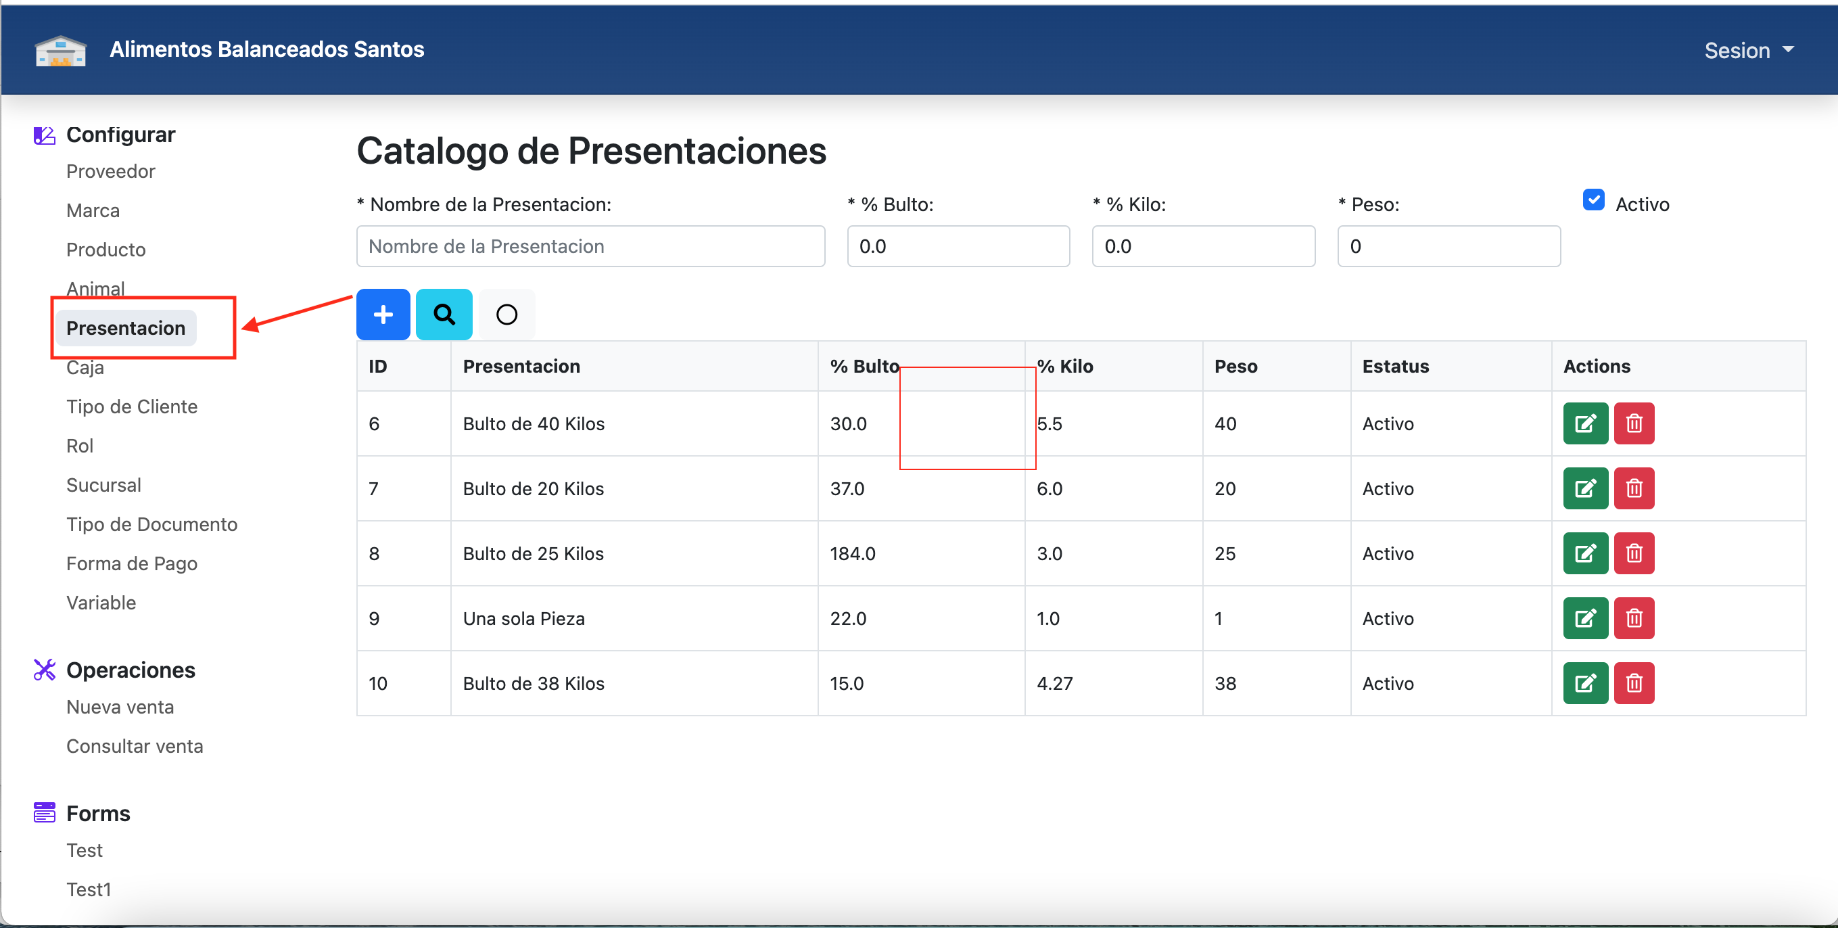Screen dimensions: 1838x928
Task: Click the circle reset button
Action: tap(506, 314)
